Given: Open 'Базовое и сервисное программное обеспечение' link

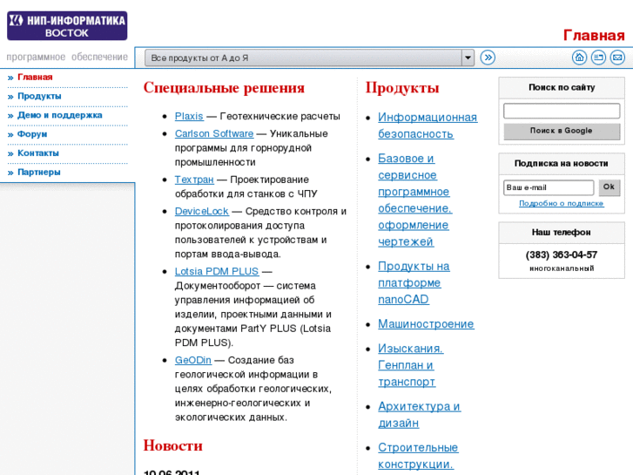Looking at the screenshot, I should coord(415,200).
